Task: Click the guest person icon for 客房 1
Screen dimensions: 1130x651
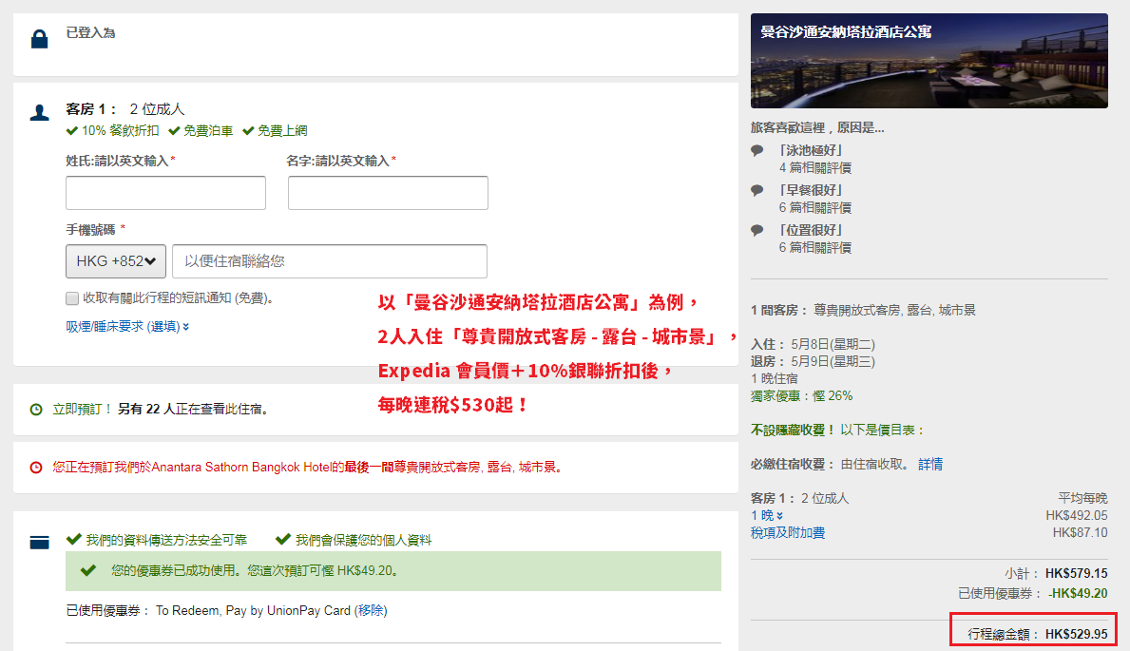Action: point(40,112)
